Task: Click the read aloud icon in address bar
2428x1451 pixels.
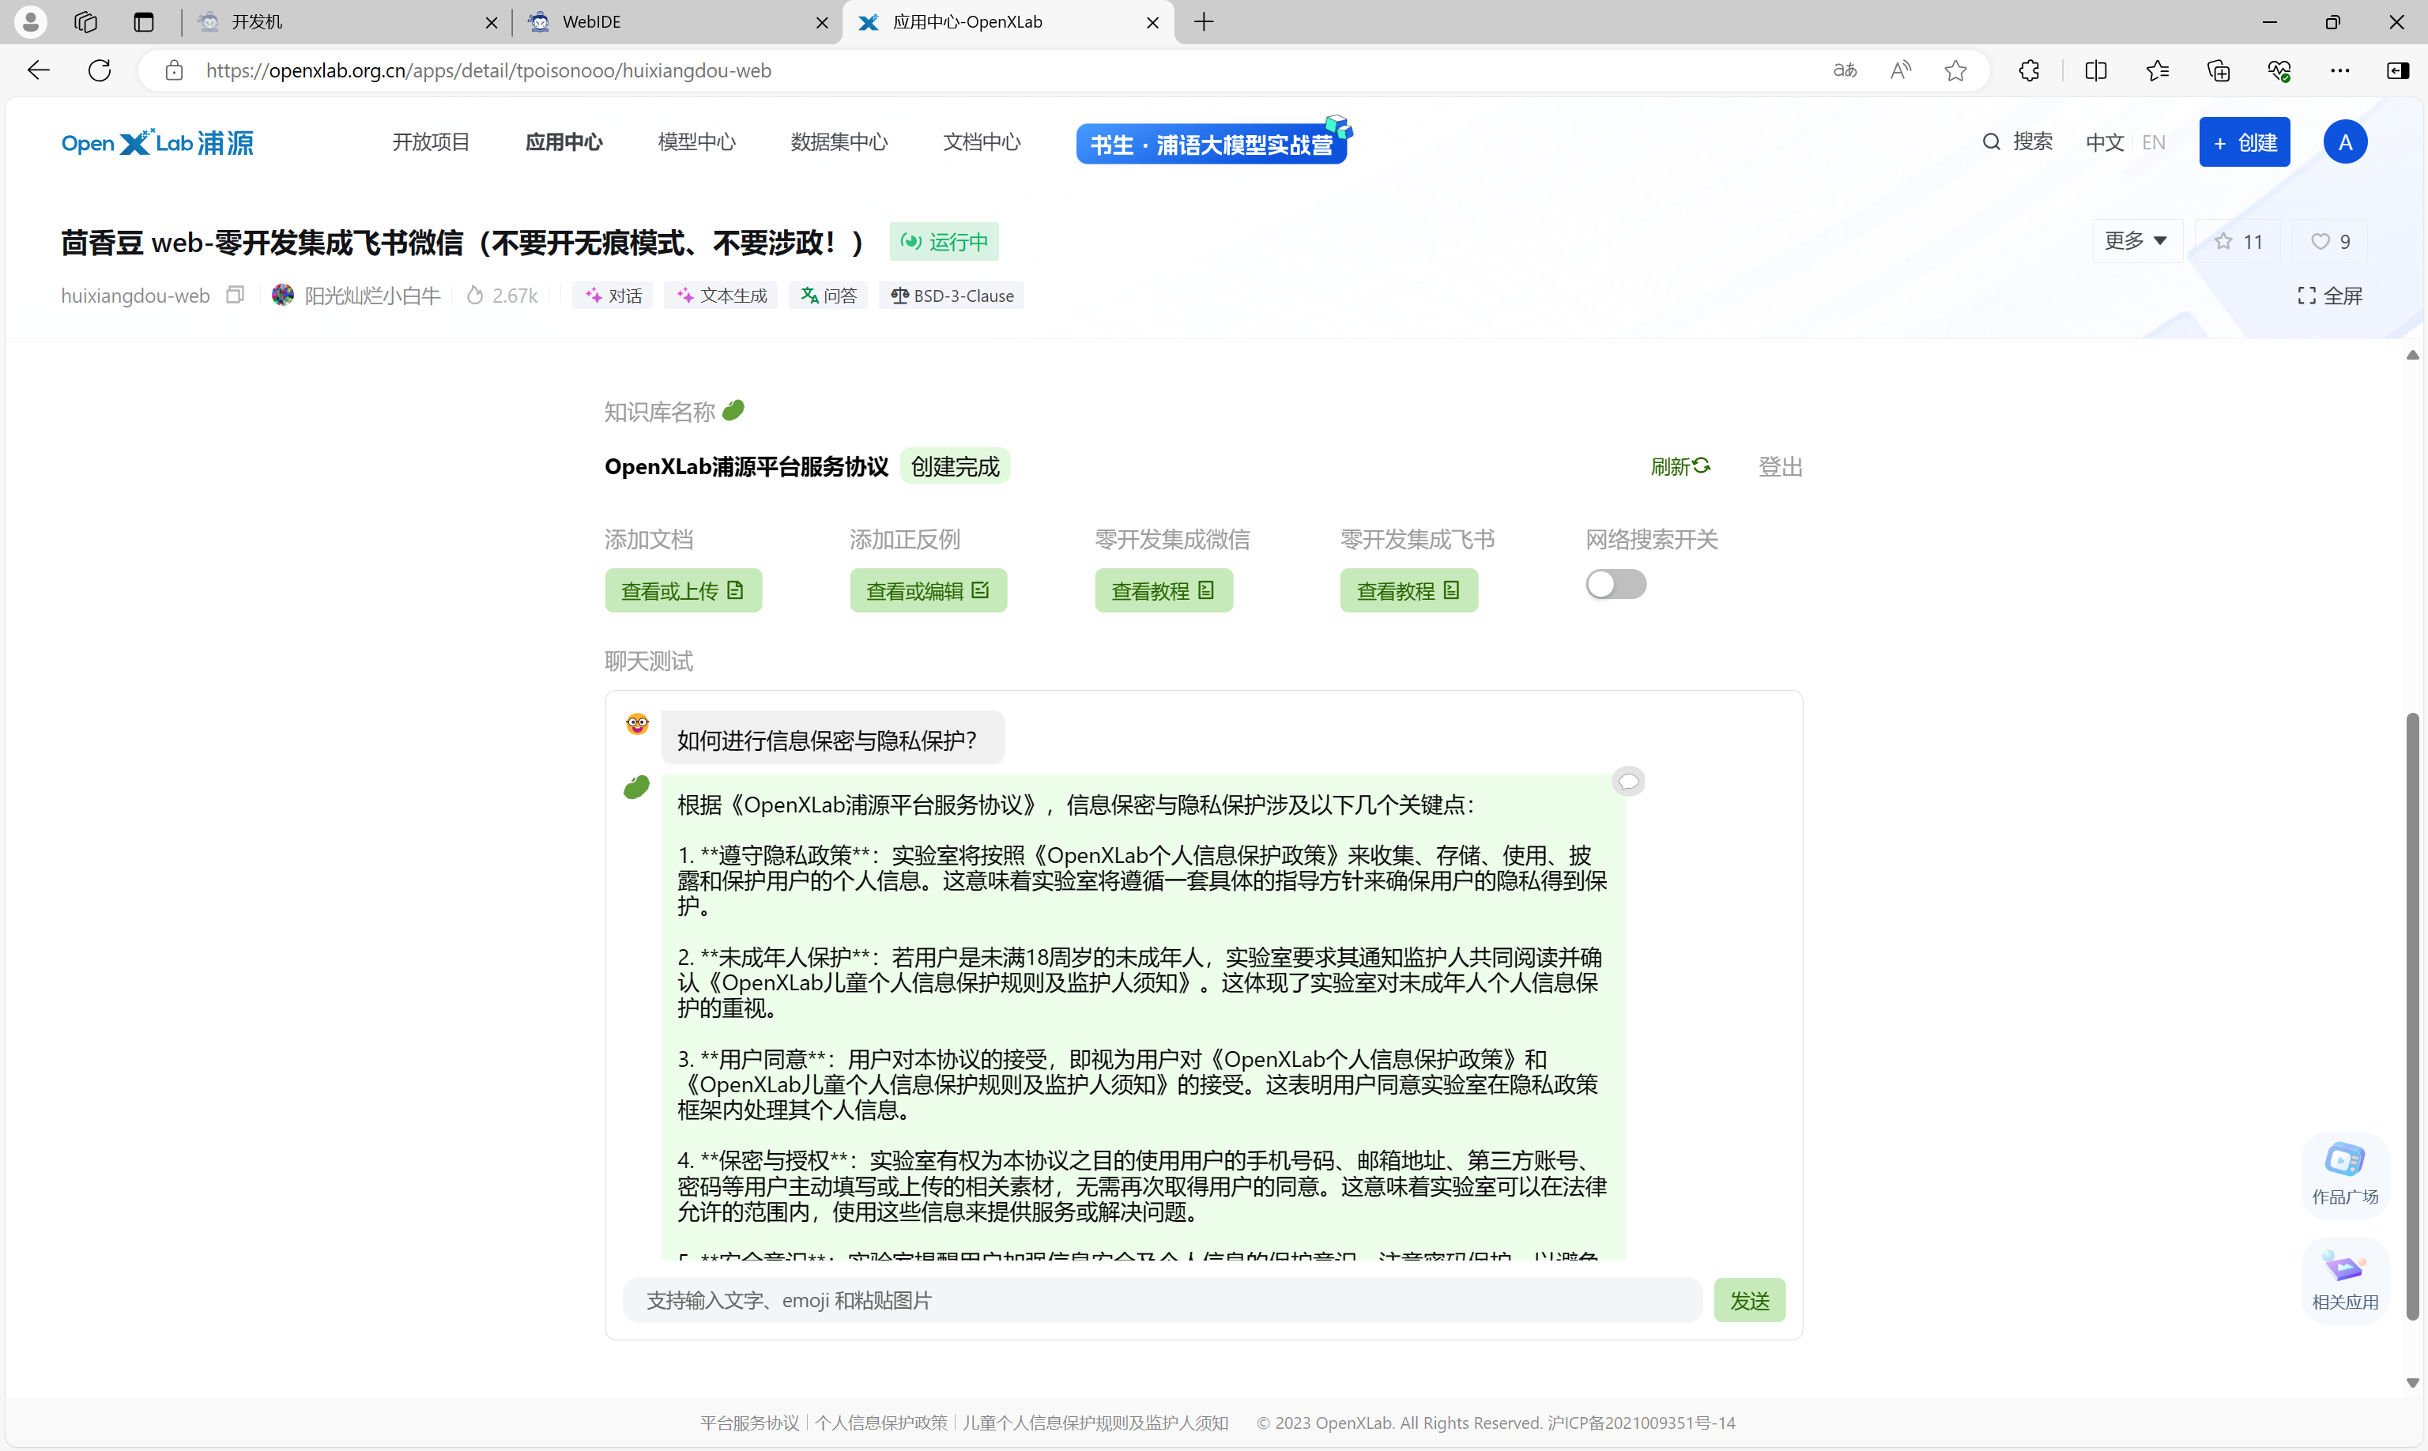Action: tap(1900, 70)
